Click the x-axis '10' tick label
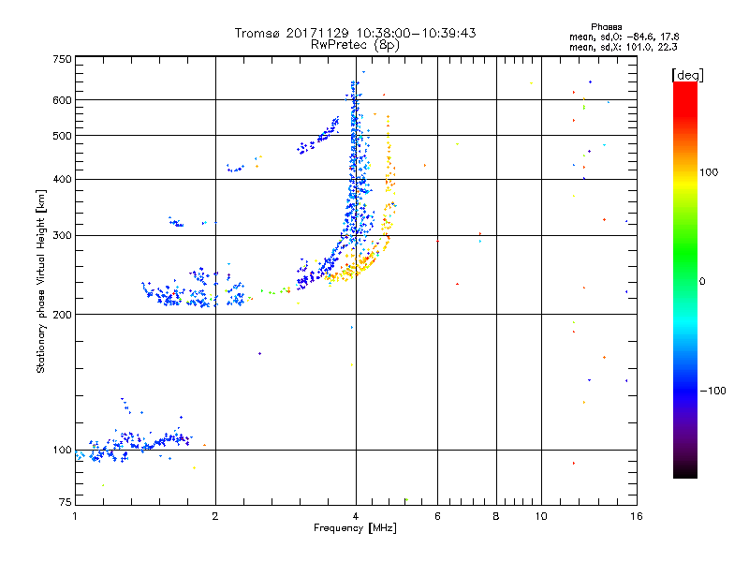Screen dimensions: 749x562 (x=541, y=516)
